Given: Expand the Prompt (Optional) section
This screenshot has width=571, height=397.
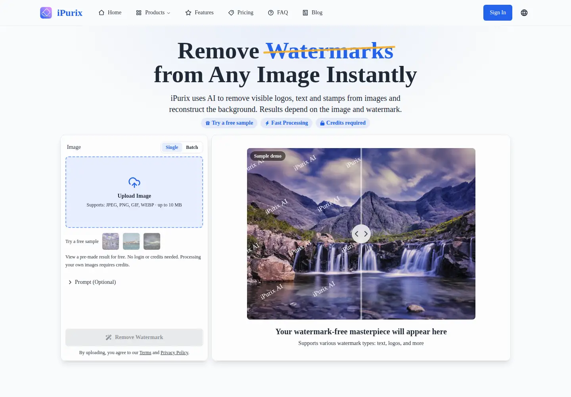Looking at the screenshot, I should (x=92, y=282).
